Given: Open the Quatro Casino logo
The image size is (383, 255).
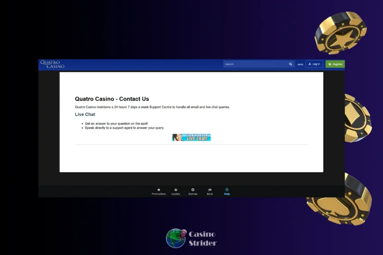Looking at the screenshot, I should 52,64.
